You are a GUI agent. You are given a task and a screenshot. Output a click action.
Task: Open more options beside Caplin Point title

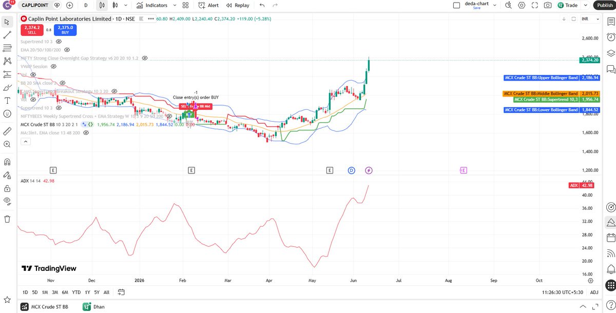pos(151,19)
